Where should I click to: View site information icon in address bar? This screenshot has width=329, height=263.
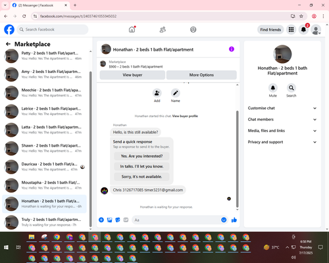[35, 16]
